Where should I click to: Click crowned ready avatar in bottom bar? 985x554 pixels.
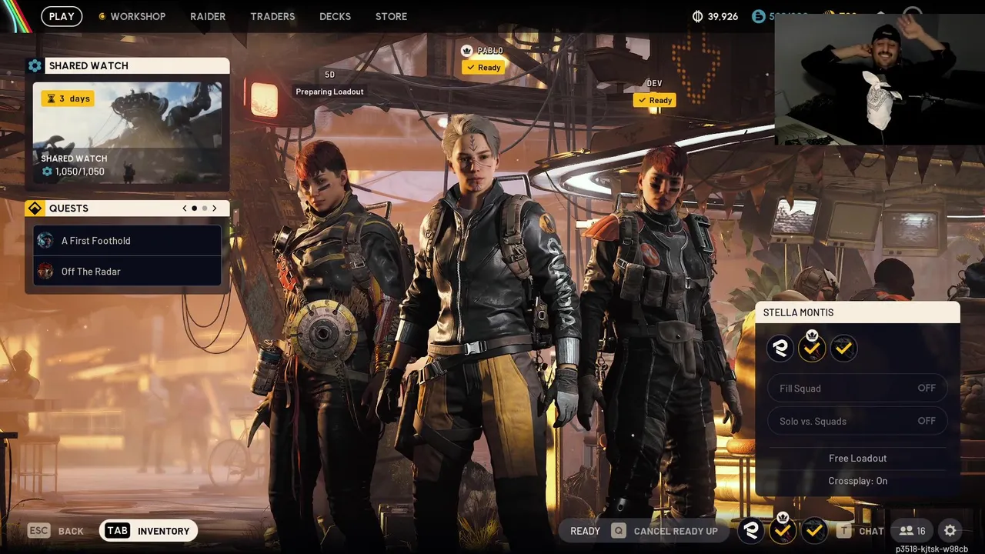coord(783,530)
